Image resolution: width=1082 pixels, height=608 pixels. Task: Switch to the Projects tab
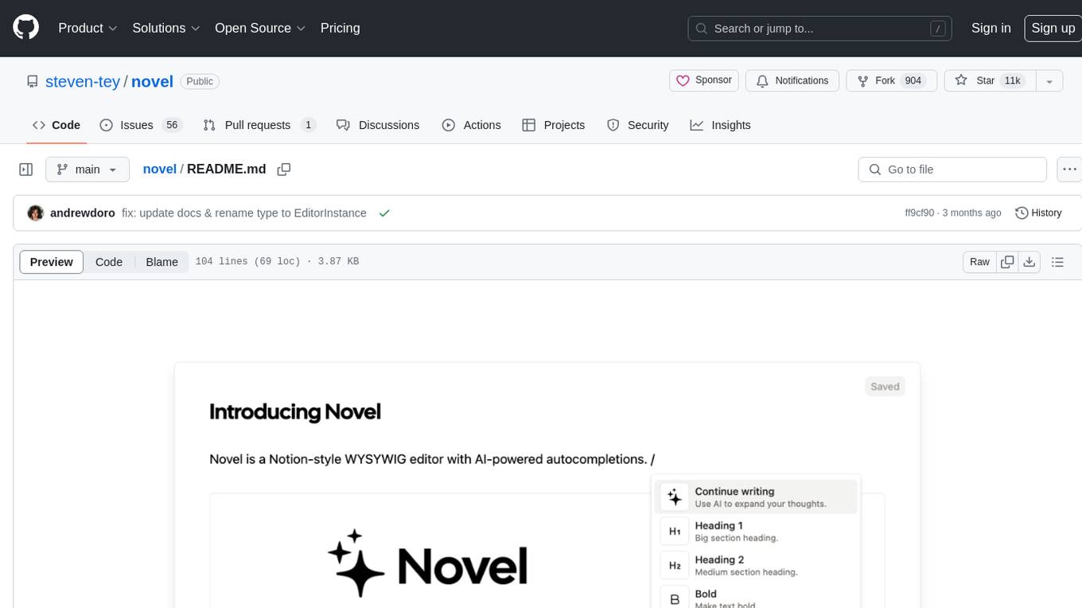554,125
